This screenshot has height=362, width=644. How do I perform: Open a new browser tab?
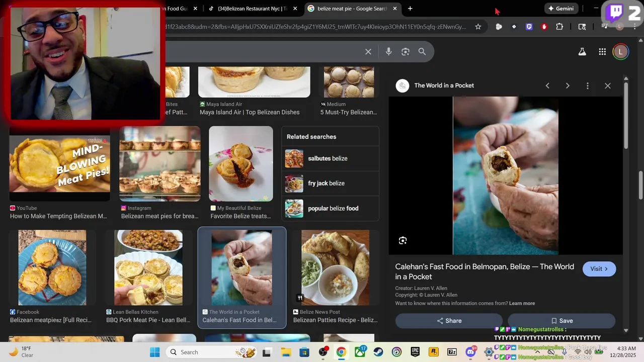click(410, 9)
